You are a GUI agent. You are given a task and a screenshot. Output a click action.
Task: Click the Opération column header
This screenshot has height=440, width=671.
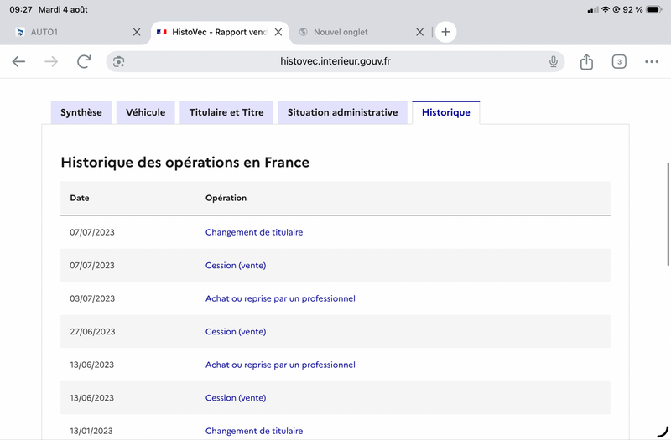click(226, 198)
